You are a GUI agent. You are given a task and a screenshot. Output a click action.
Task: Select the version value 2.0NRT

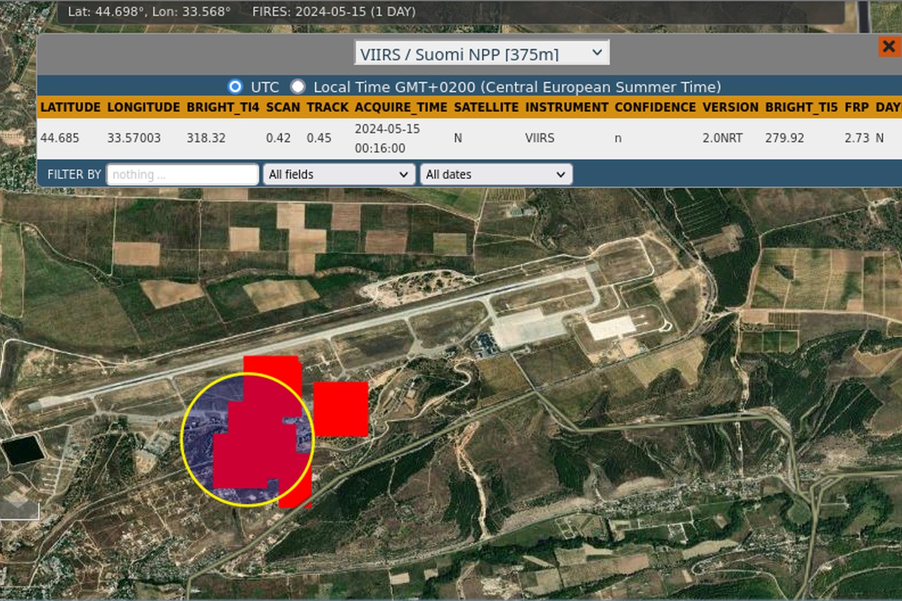[x=723, y=138]
